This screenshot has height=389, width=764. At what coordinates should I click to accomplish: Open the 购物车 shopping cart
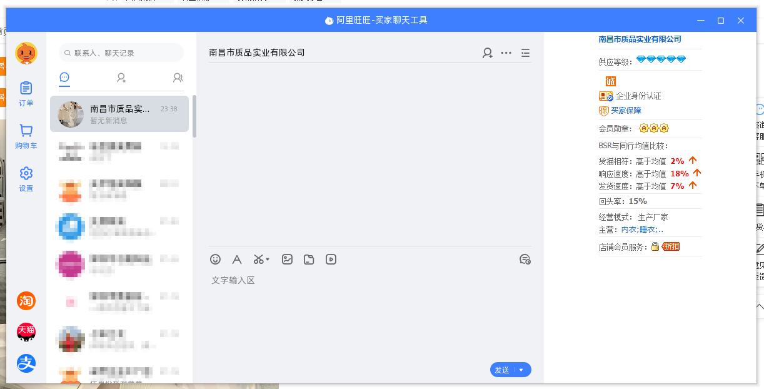26,137
